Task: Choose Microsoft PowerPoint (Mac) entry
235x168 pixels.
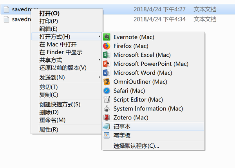Action: coord(153,64)
